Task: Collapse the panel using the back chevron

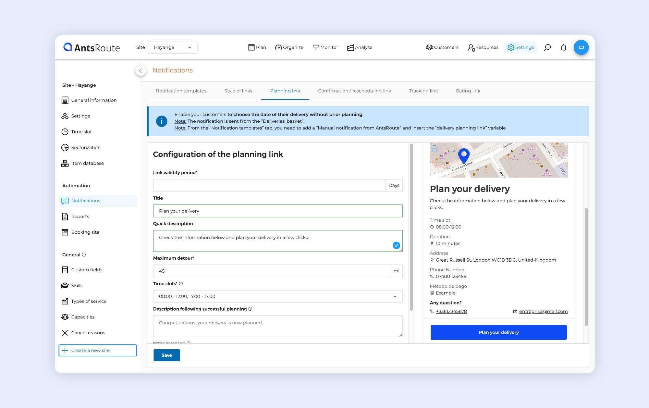Action: 141,70
